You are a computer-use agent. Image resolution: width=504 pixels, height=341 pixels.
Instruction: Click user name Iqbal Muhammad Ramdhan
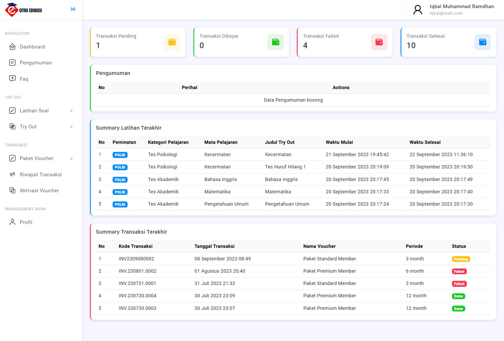[x=461, y=7]
